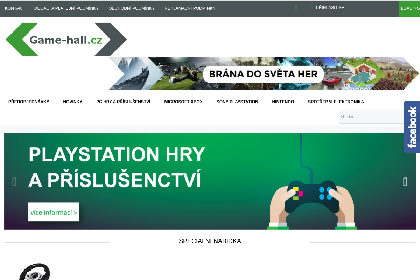Screen dimensions: 420x280
Task: Click the Hledat search field
Action: pyautogui.click(x=369, y=117)
